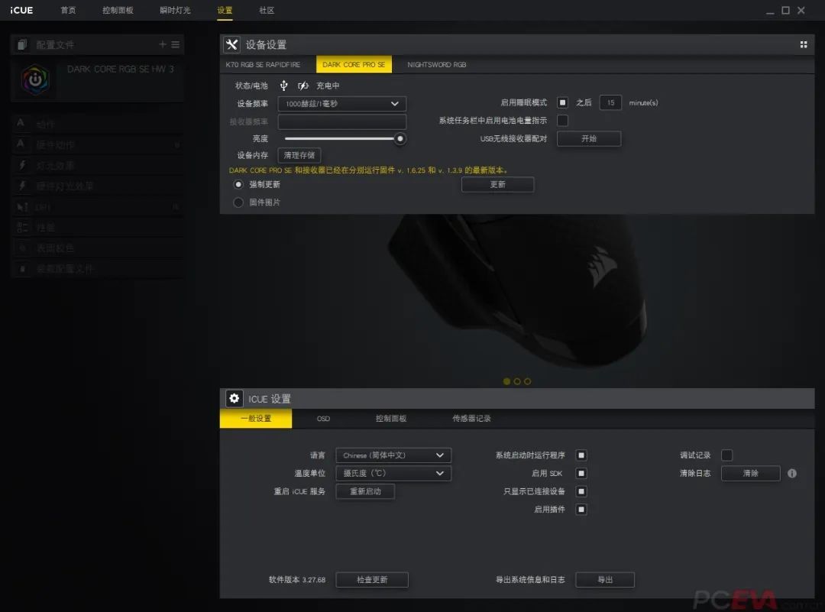Click the Dark Core mouse preview image
Viewport: 825px width, 612px height.
tap(517, 292)
